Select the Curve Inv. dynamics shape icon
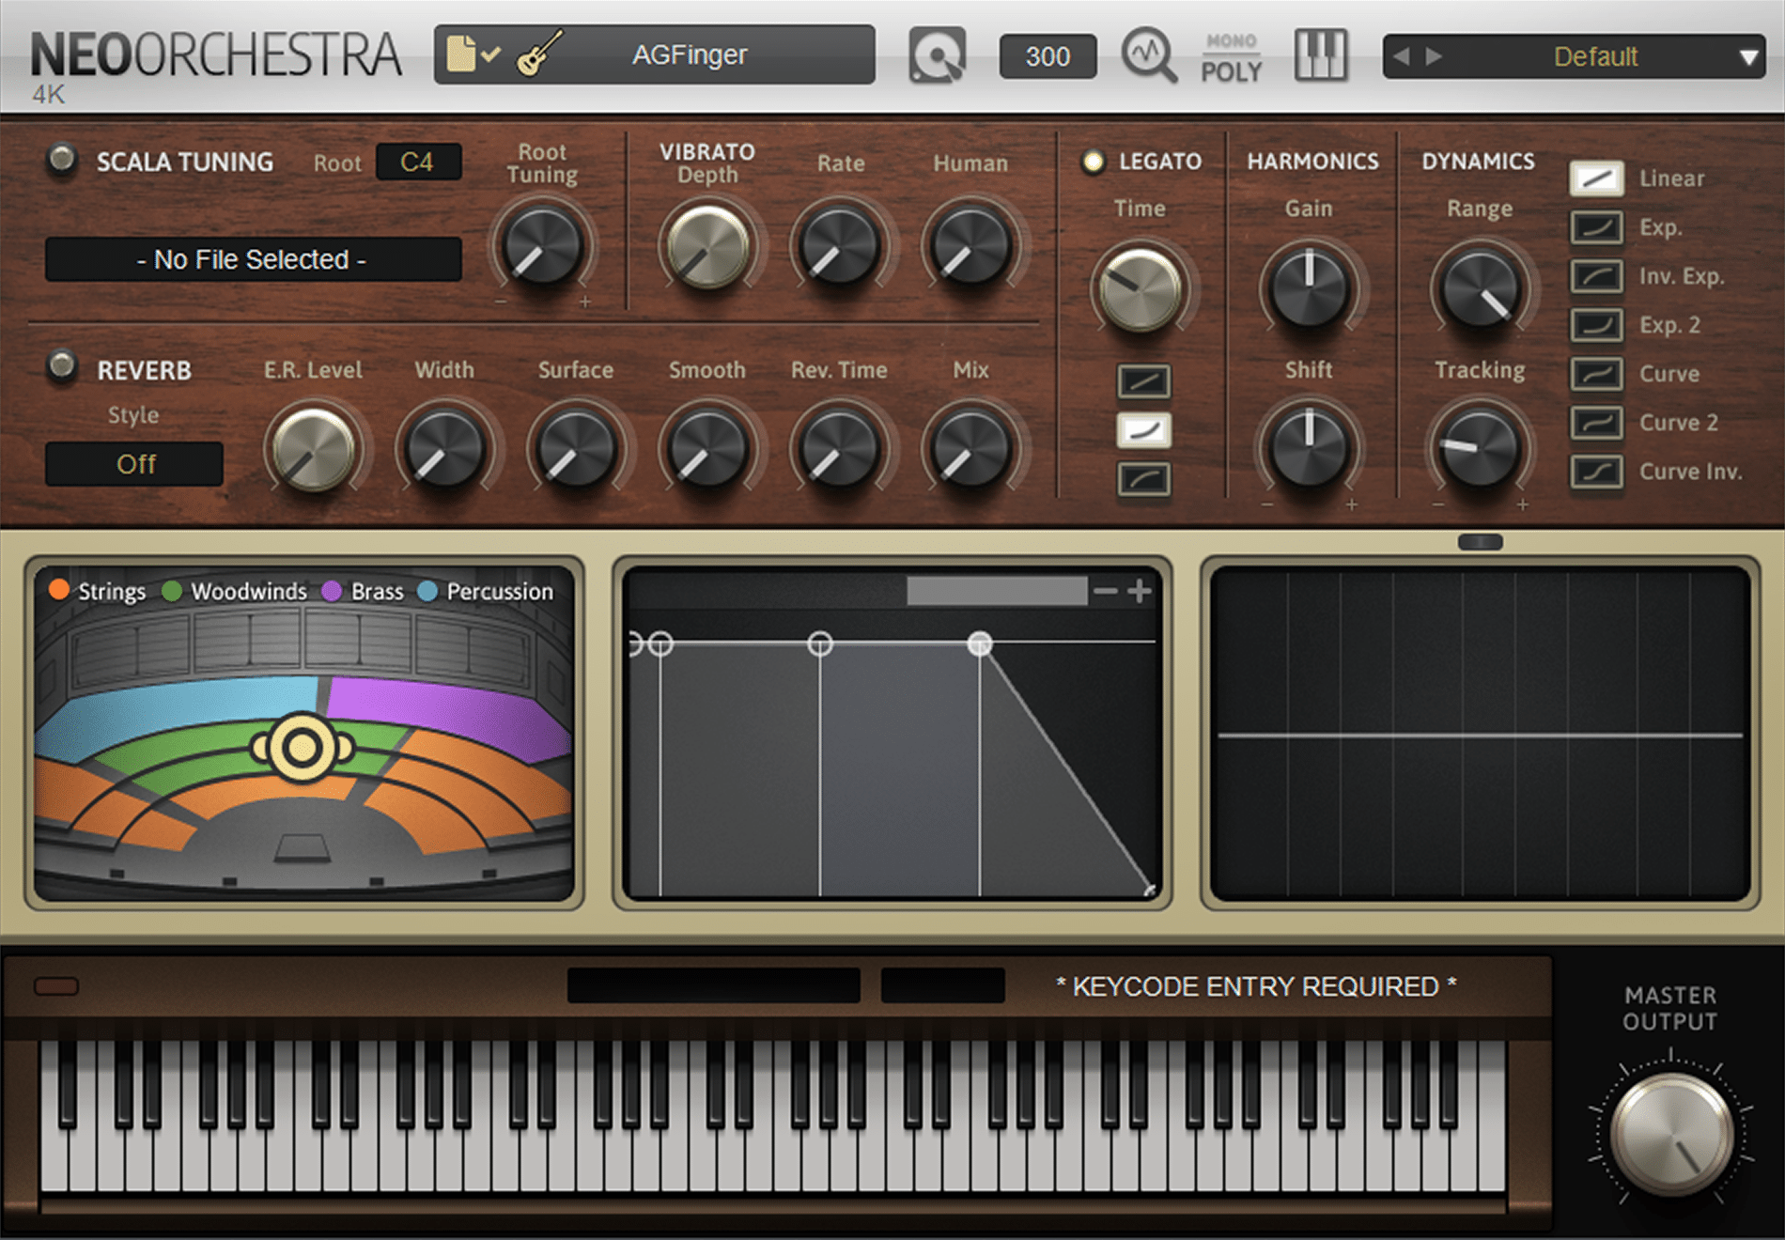1785x1240 pixels. tap(1595, 472)
